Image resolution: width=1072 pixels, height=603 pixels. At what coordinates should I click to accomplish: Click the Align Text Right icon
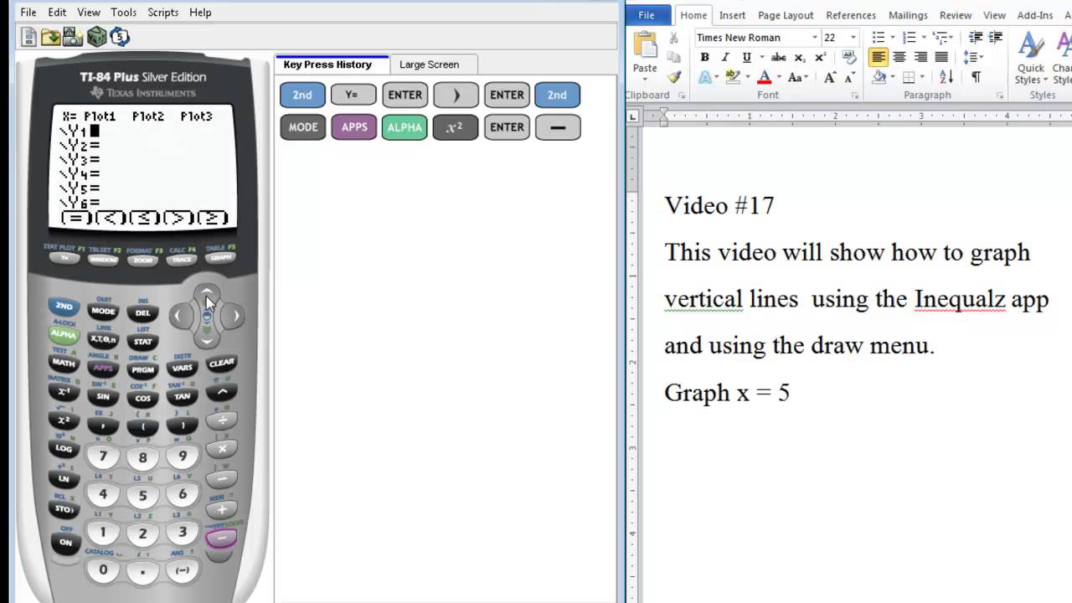click(x=920, y=57)
